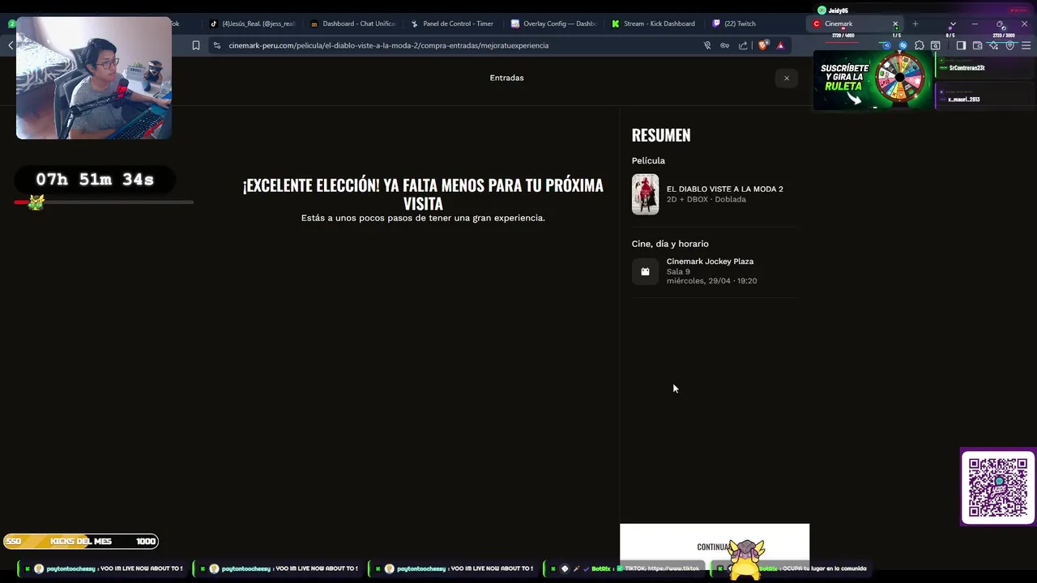
Task: Bookmark this page with the bookmark icon
Action: click(x=196, y=45)
